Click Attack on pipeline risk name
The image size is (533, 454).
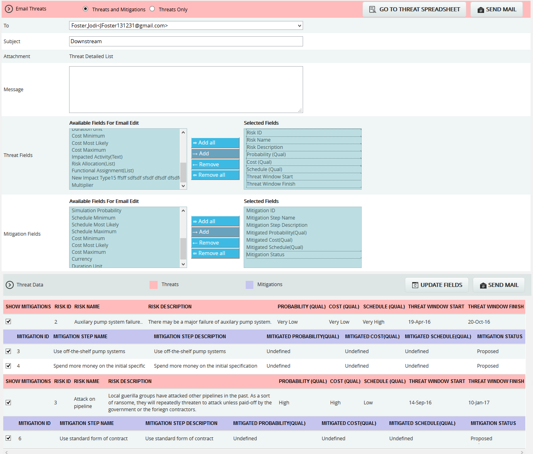point(84,403)
